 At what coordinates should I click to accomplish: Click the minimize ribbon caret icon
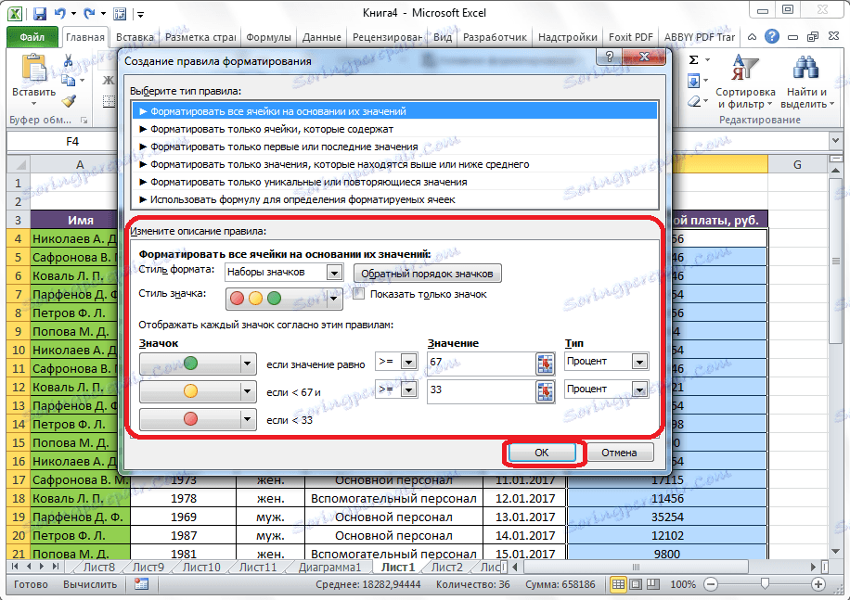coord(752,37)
